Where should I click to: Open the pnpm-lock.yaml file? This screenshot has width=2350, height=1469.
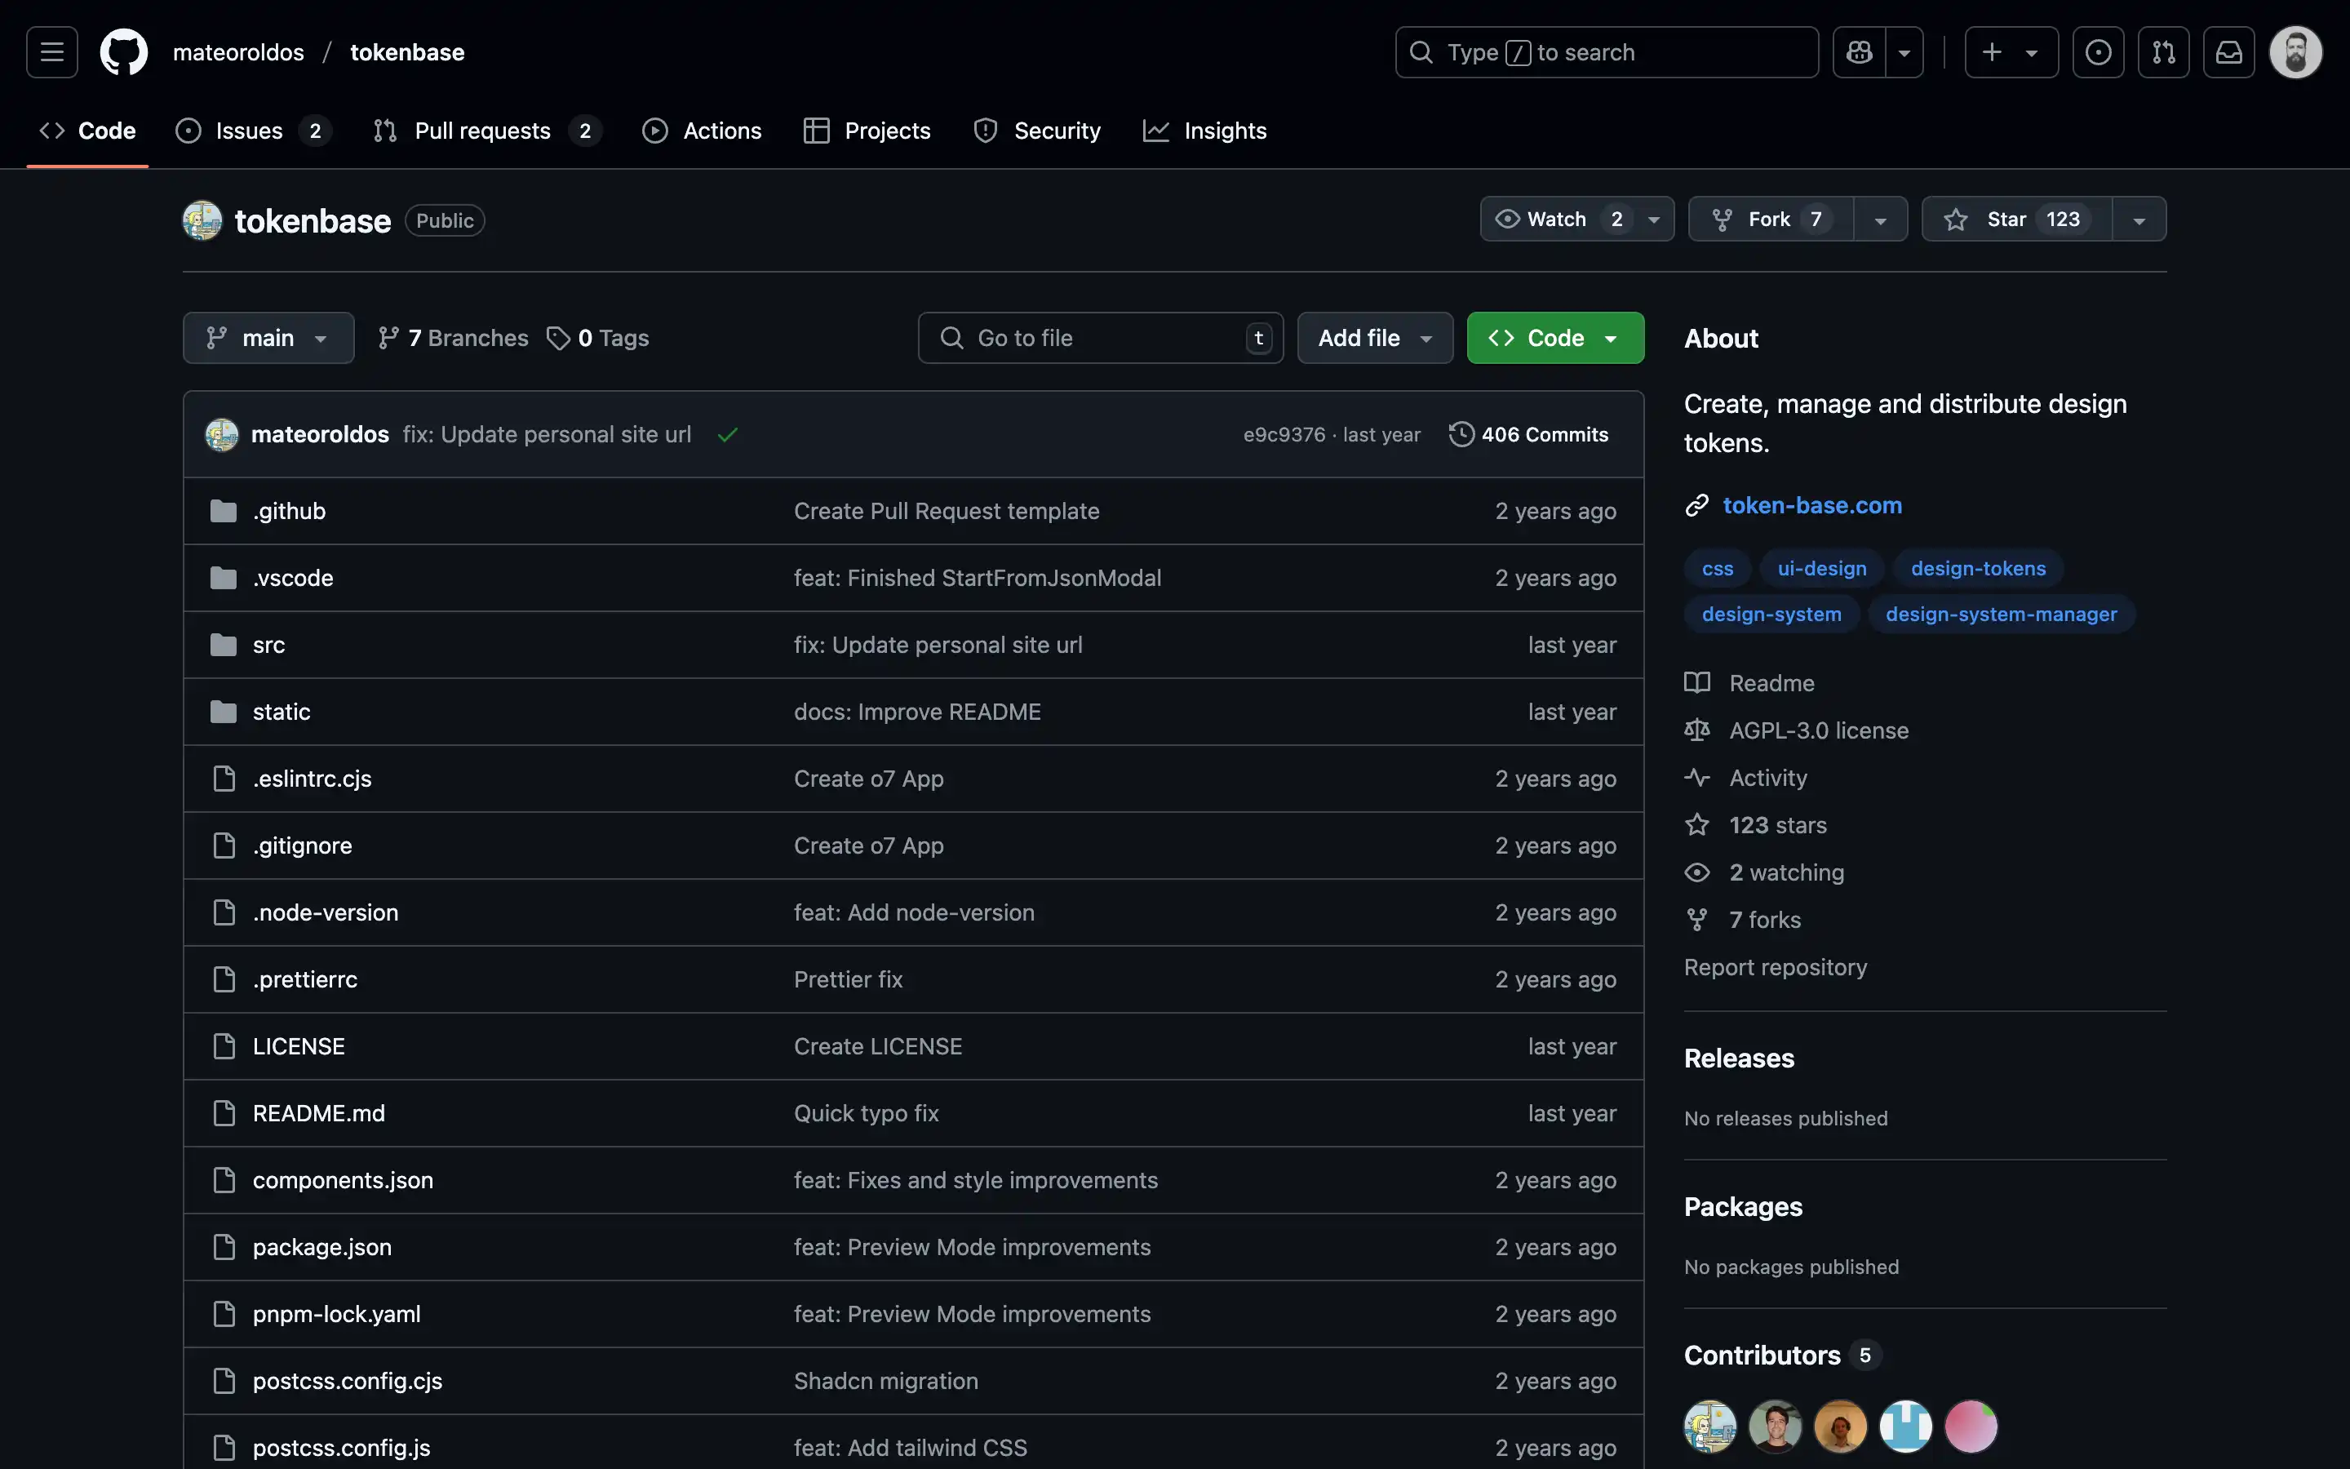pos(337,1315)
